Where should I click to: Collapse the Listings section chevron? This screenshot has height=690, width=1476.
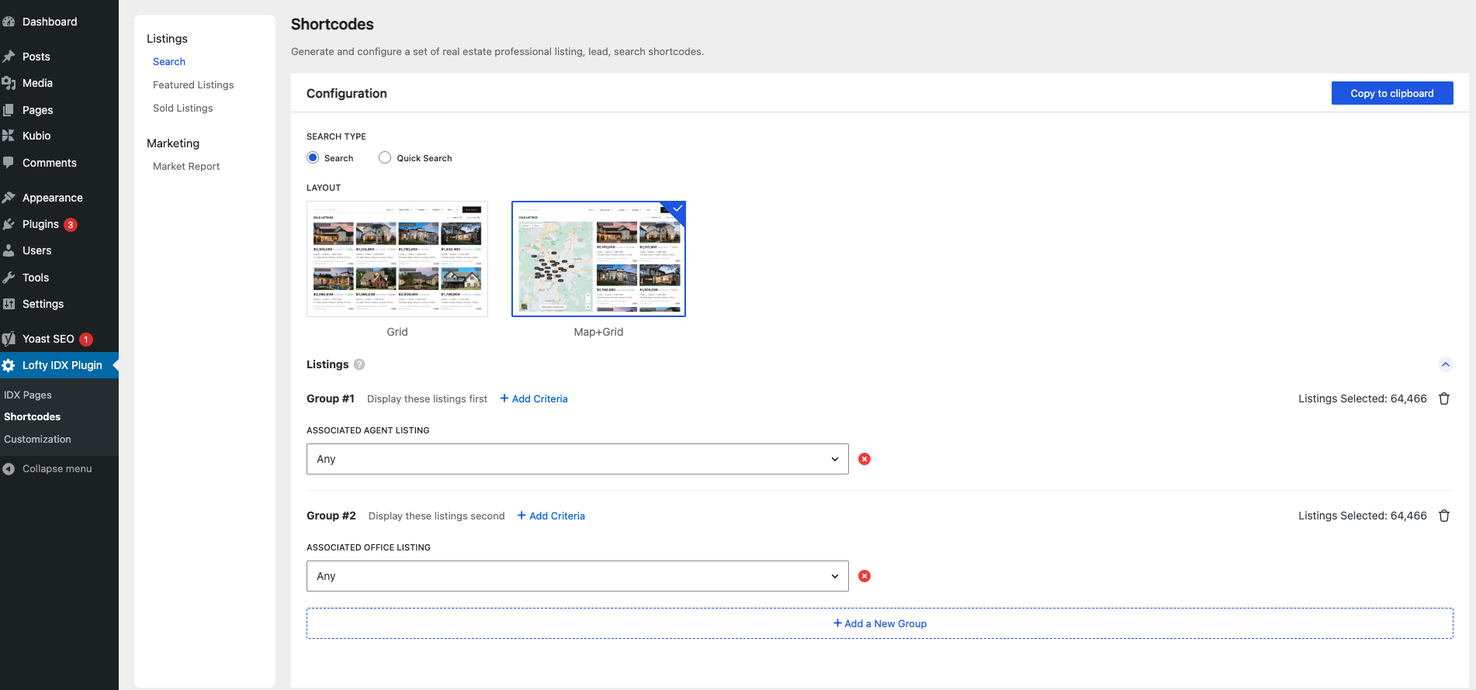pos(1445,364)
